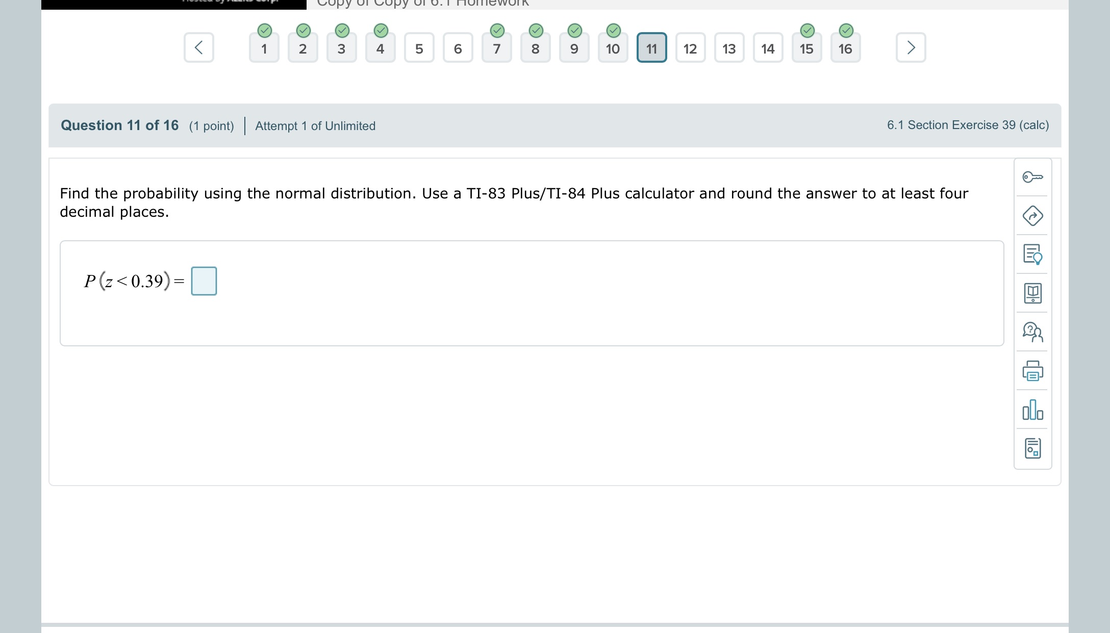Open the diamond arrow hint tool

click(x=1032, y=216)
